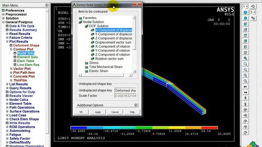Rotate model about negative Y icon
262x147 pixels.
245,121
